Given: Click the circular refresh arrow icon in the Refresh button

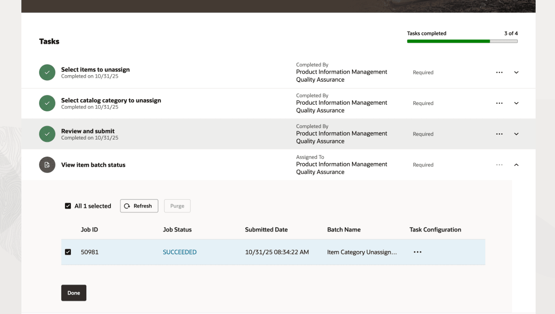Looking at the screenshot, I should tap(127, 206).
